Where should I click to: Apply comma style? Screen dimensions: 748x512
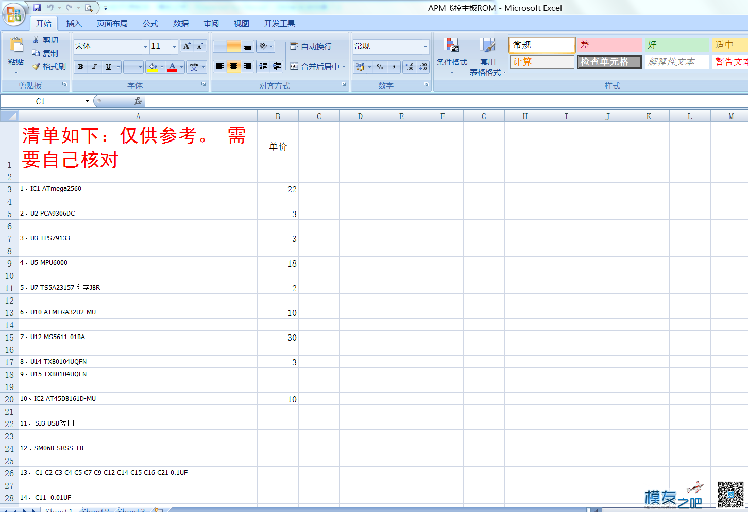(394, 67)
